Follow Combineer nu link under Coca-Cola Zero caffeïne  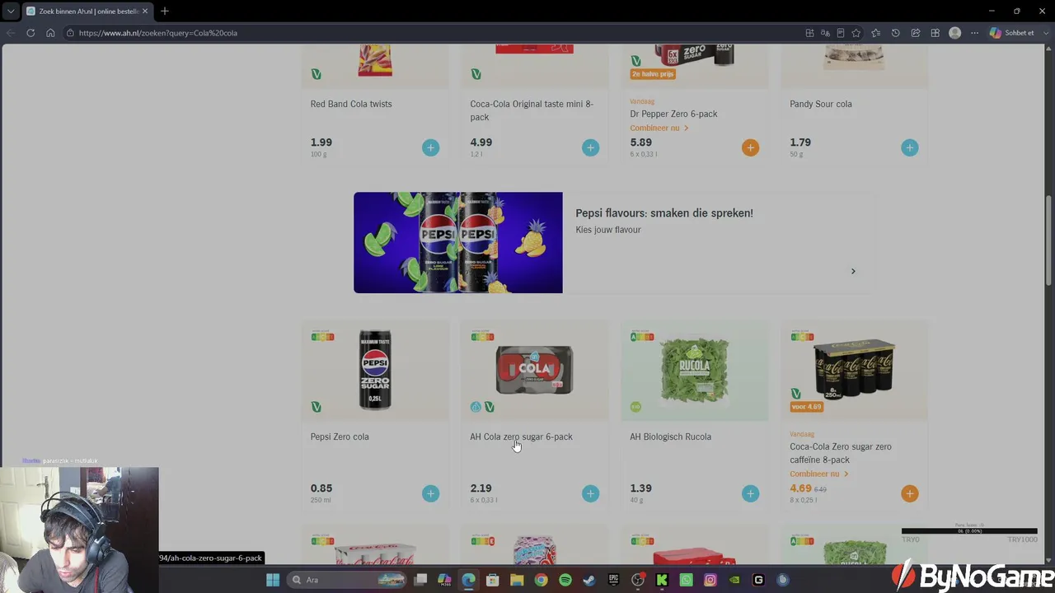point(819,474)
